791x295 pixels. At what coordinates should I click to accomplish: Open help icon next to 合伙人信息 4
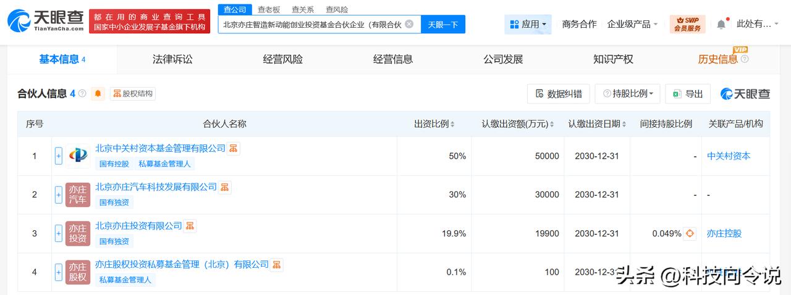[x=82, y=94]
